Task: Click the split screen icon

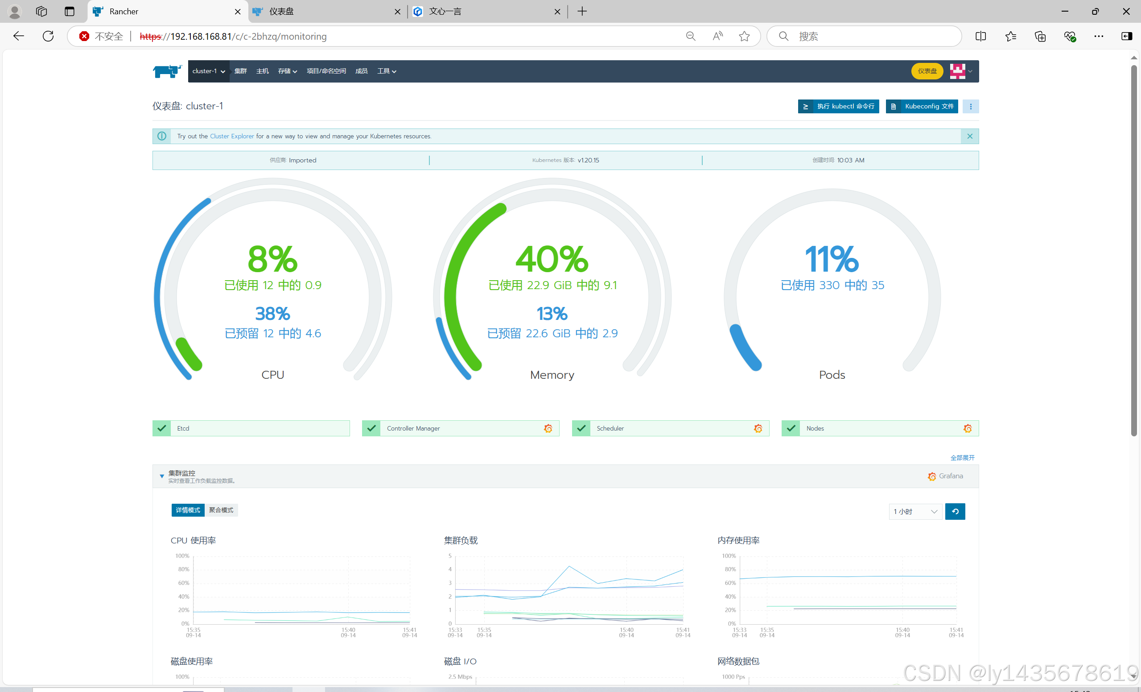Action: pos(980,36)
